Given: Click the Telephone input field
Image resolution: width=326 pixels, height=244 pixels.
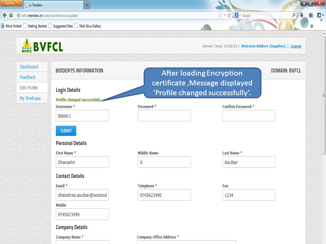Looking at the screenshot, I should 164,195.
